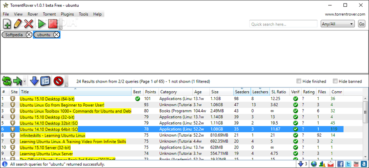Click the red X delete icon
The width and height of the screenshot is (369, 168).
tap(29, 24)
